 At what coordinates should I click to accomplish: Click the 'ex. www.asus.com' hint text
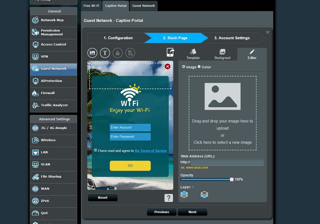194,168
